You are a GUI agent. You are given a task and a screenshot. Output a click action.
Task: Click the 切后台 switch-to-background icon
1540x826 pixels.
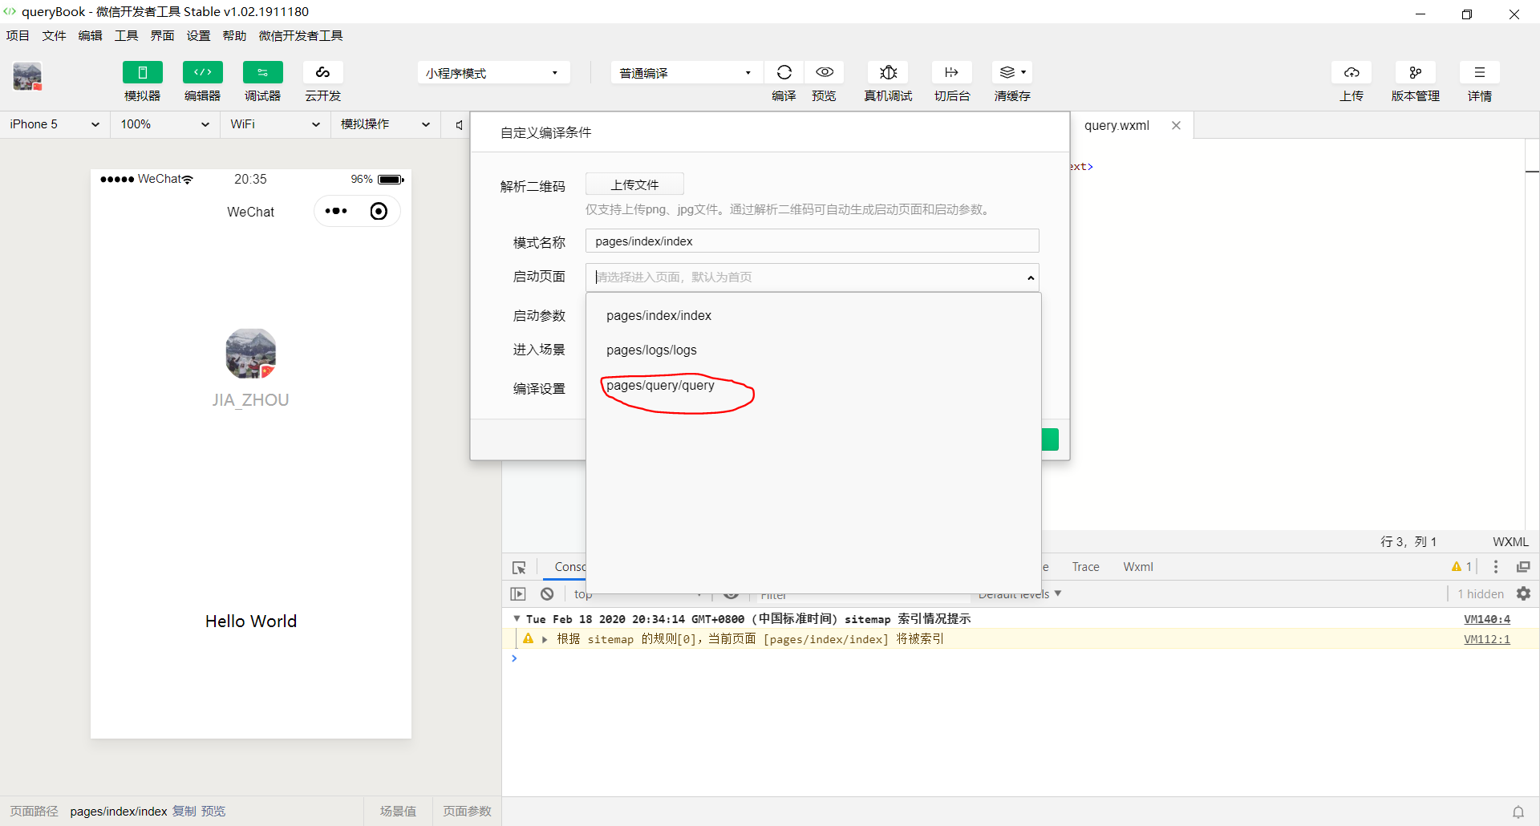pyautogui.click(x=952, y=72)
